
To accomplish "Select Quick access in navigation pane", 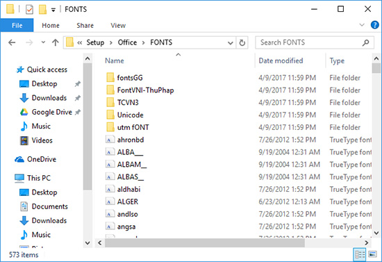I will point(42,69).
